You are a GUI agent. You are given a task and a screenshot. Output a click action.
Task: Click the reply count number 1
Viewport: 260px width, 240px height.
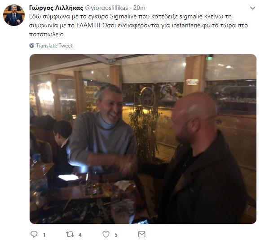(44, 235)
